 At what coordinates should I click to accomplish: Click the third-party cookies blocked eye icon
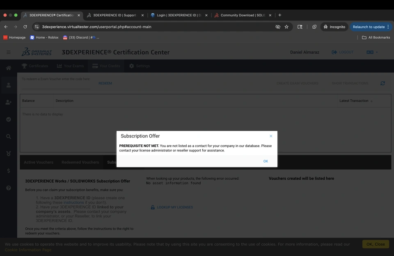pyautogui.click(x=278, y=27)
